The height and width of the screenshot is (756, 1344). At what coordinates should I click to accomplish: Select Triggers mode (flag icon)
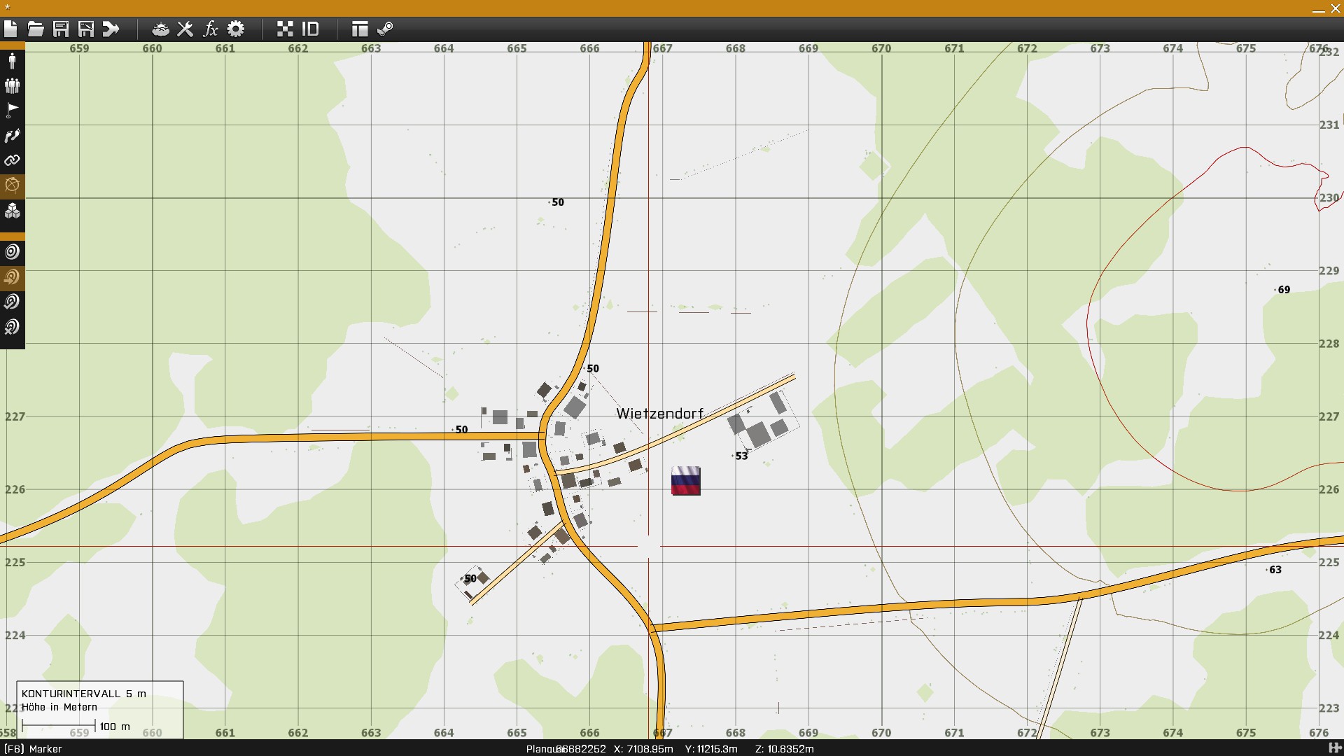[x=12, y=110]
